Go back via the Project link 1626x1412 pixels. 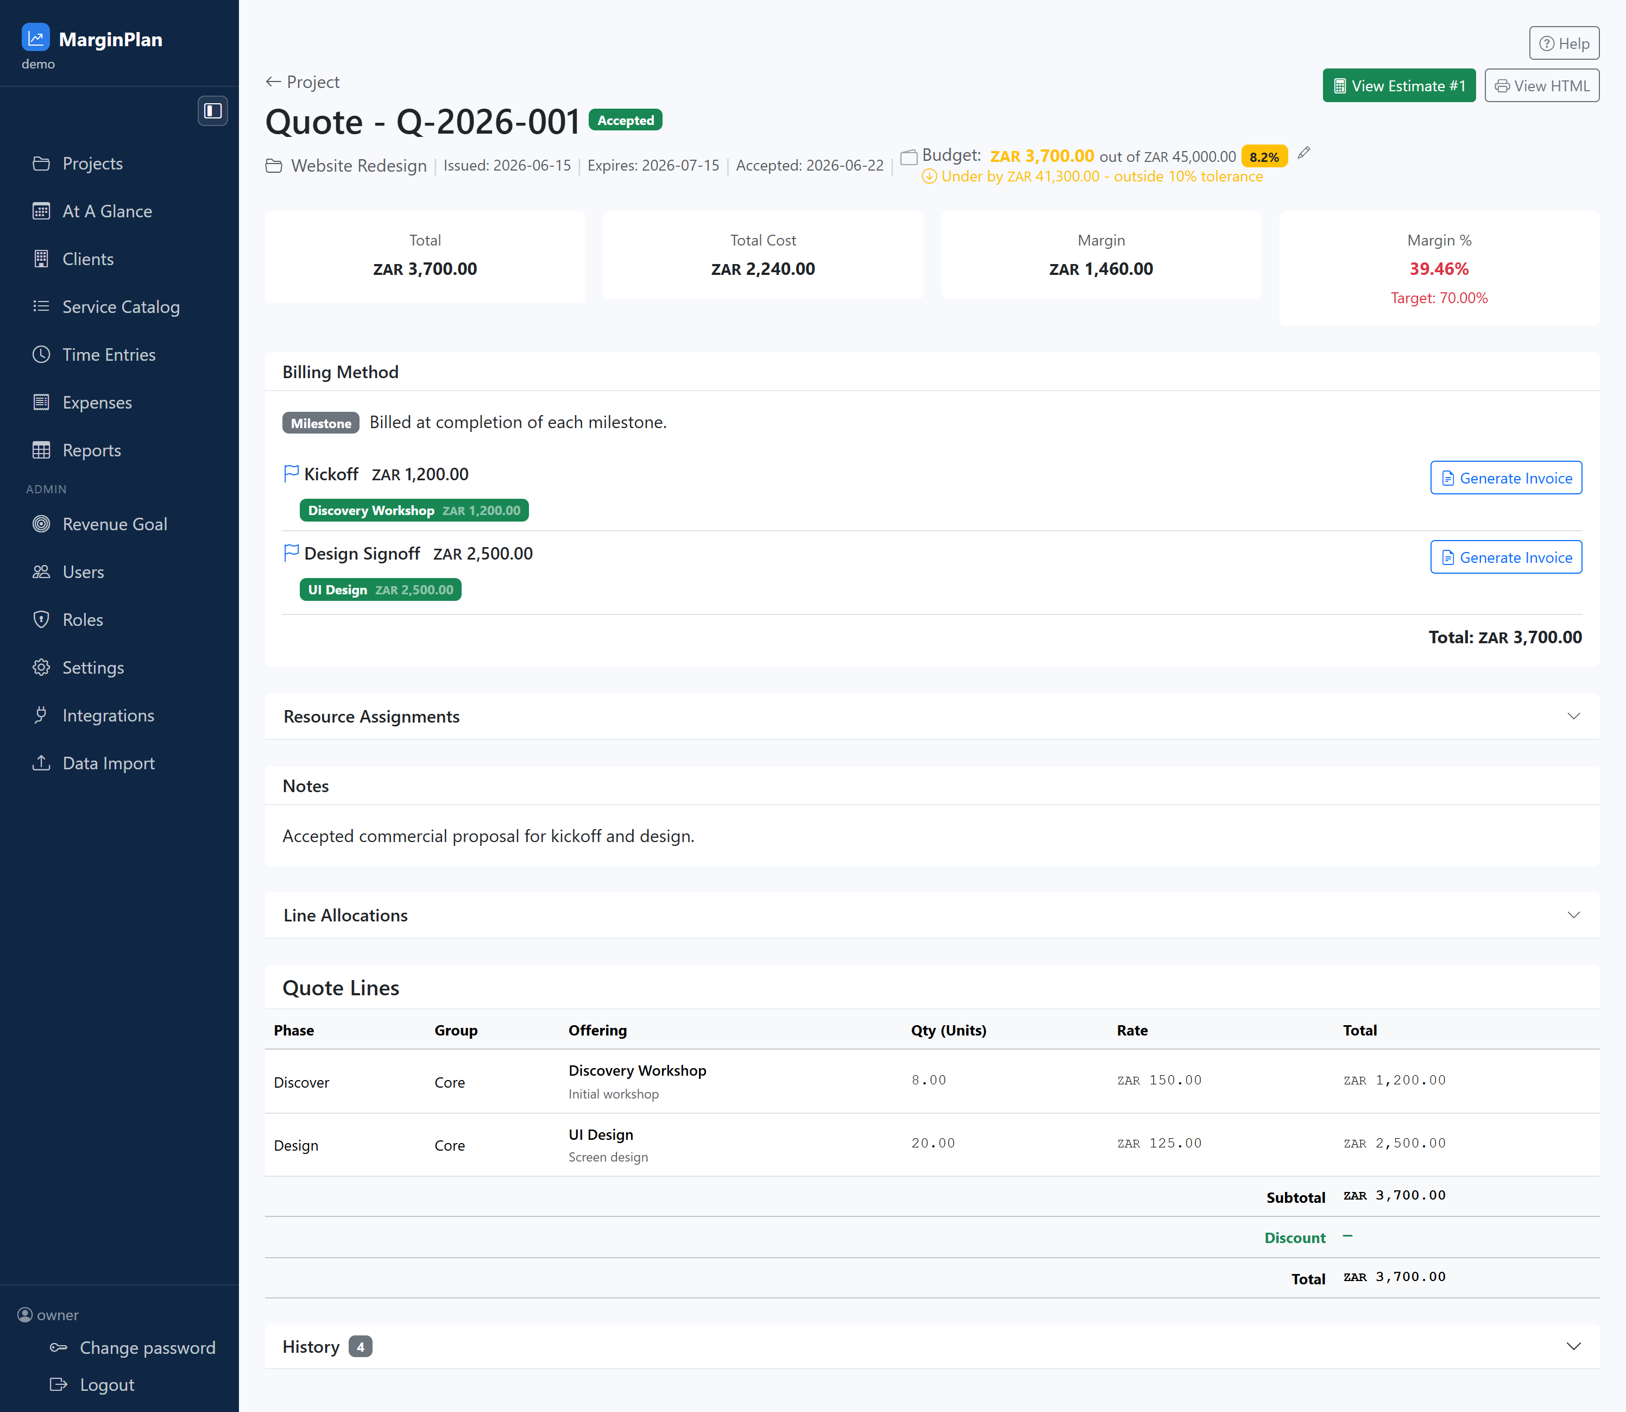302,82
